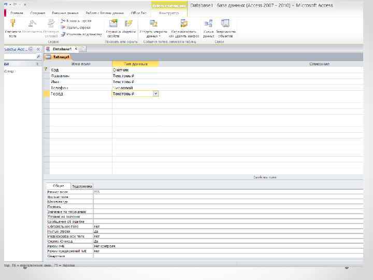373x280 pixels.
Task: Click the navigation pane search box
Action: 20,57
